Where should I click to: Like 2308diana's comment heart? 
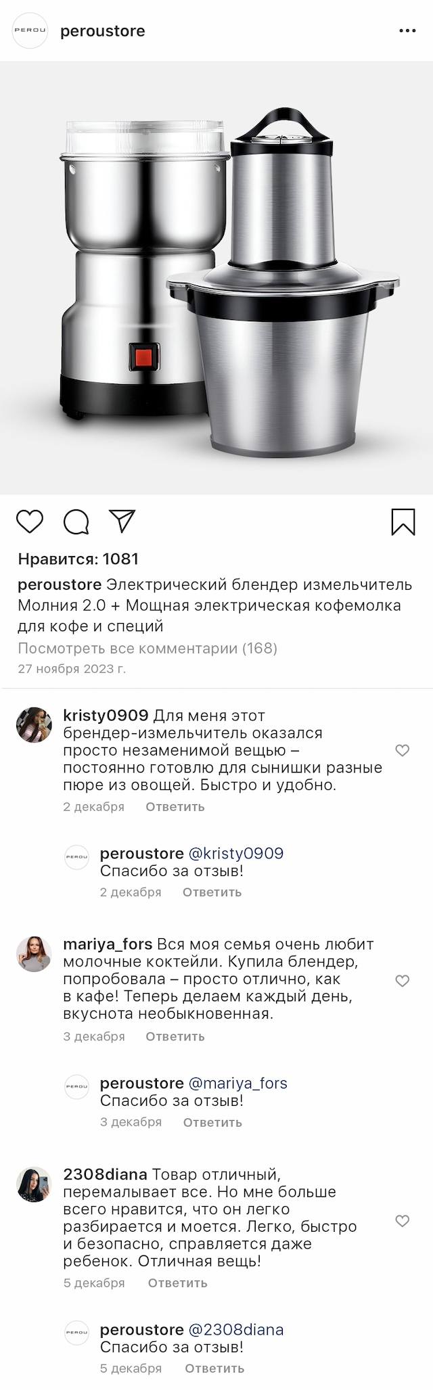tap(403, 1220)
